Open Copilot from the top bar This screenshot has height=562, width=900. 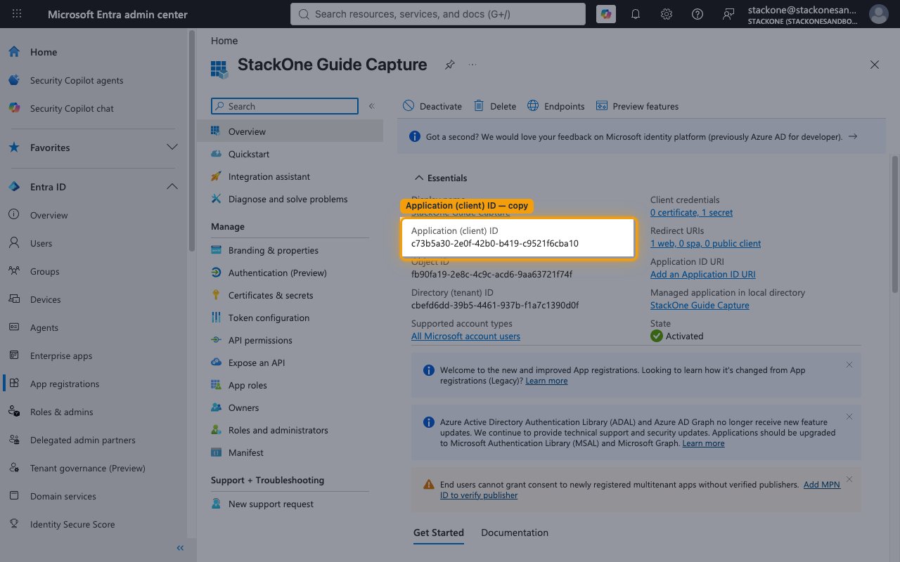point(605,14)
